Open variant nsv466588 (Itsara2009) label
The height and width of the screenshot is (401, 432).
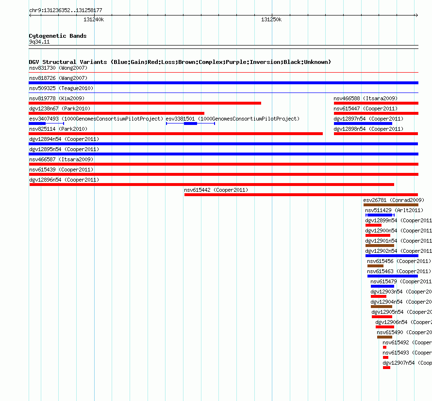pos(366,98)
